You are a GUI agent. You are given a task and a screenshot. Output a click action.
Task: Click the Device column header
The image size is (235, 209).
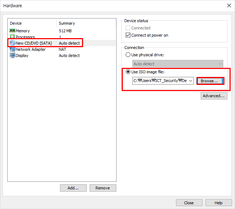click(16, 23)
